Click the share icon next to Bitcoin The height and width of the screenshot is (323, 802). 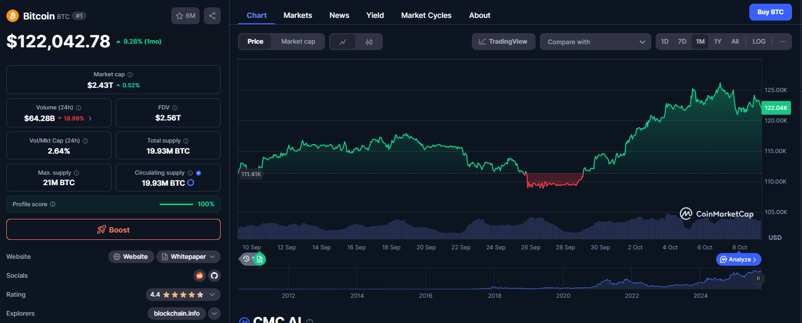point(212,16)
